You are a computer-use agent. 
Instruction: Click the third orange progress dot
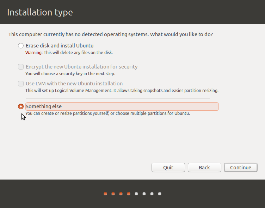click(121, 194)
